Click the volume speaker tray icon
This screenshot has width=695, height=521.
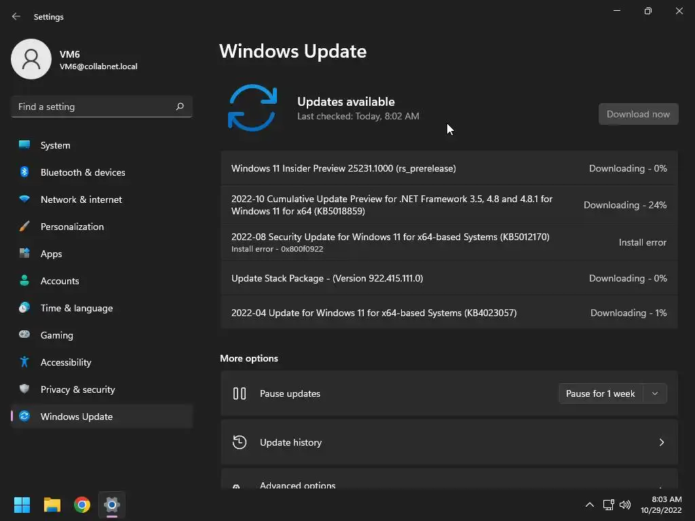625,505
